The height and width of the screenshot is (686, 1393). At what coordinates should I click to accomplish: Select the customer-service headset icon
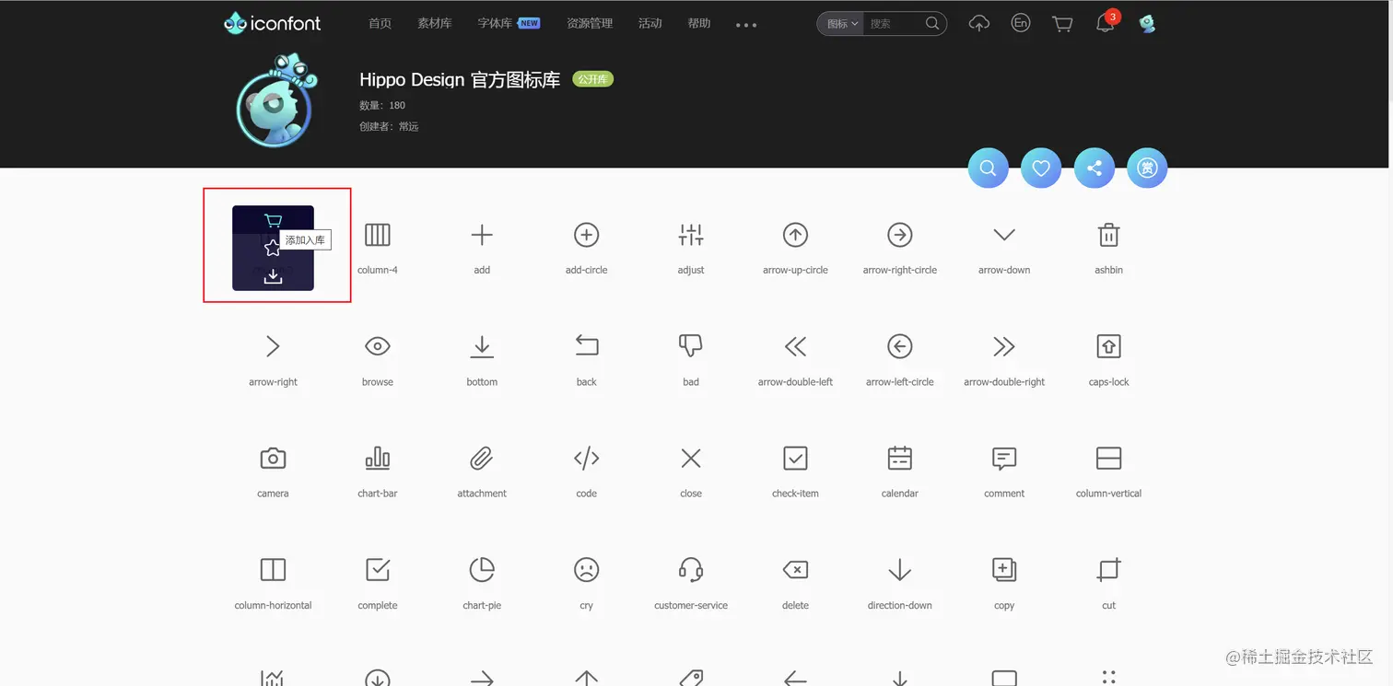coord(691,570)
